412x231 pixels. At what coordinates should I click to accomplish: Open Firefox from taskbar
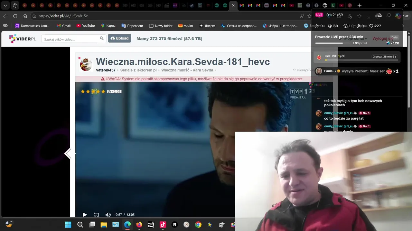pyautogui.click(x=139, y=225)
